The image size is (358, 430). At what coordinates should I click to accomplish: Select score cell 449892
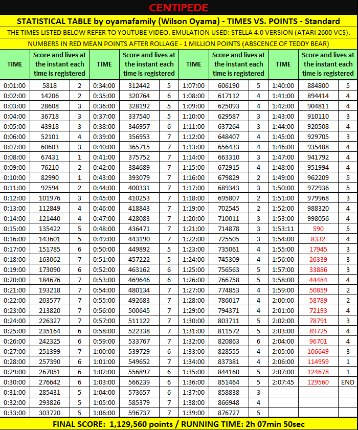coord(139,249)
